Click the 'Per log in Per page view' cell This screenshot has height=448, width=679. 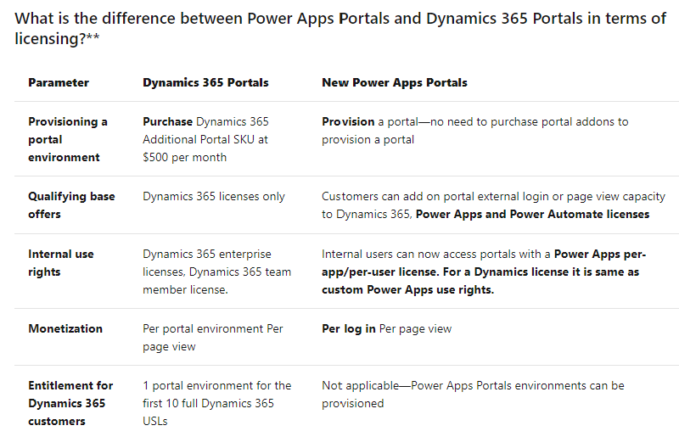point(386,329)
